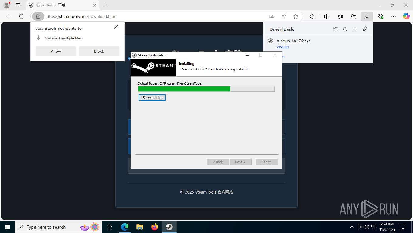
Task: Minimize the SteamTools Setup window
Action: tap(247, 55)
